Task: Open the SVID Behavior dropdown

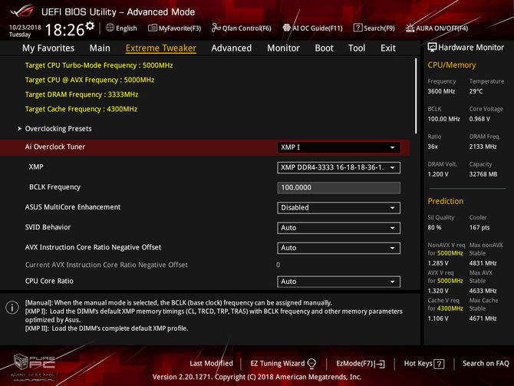Action: [x=338, y=228]
